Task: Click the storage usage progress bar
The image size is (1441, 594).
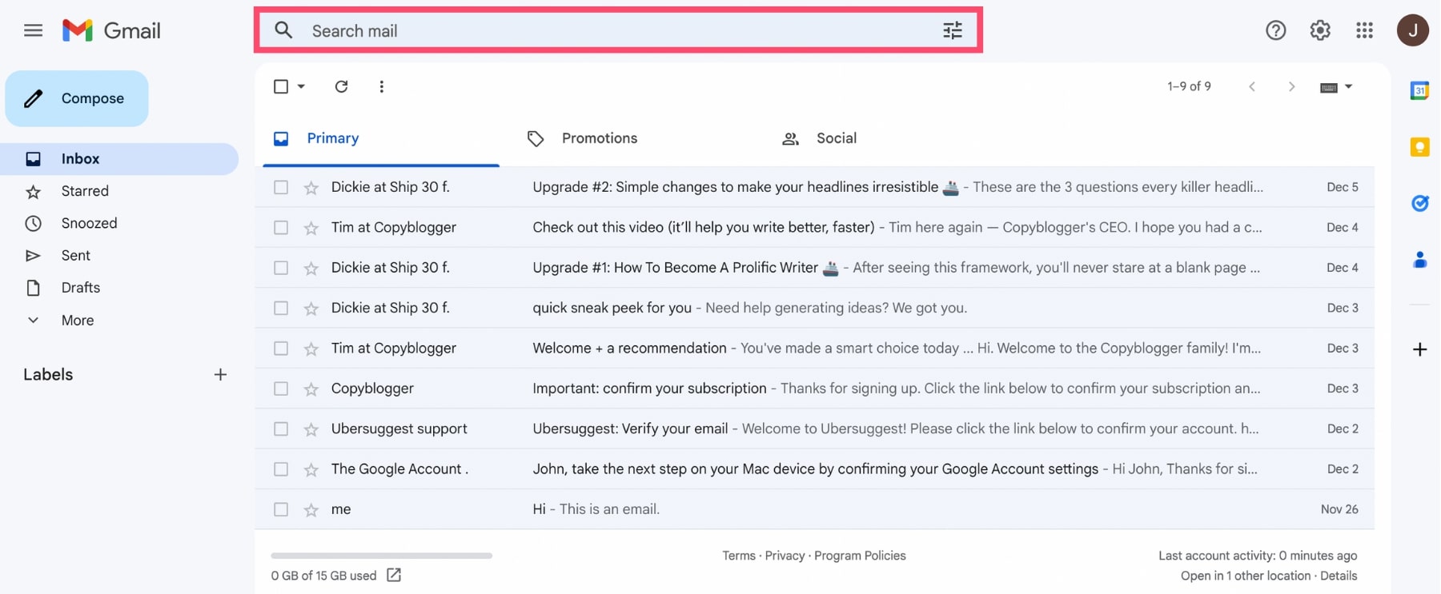Action: pyautogui.click(x=381, y=555)
